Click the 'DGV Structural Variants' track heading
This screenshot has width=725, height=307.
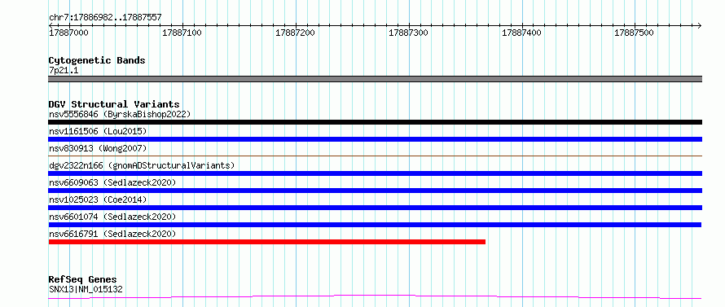(114, 104)
